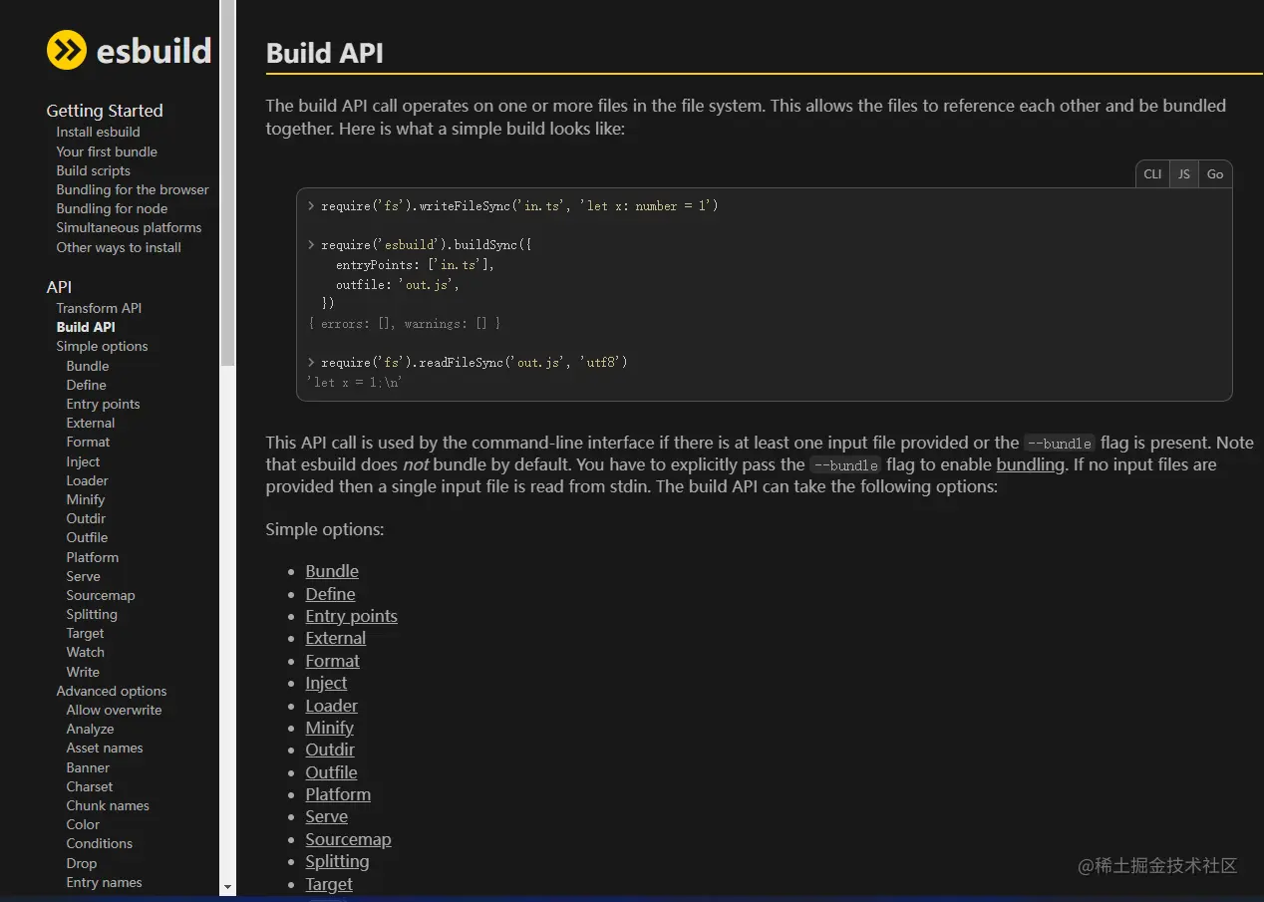The height and width of the screenshot is (902, 1264).
Task: Click sidebar scrollbar down arrow
Action: (227, 886)
